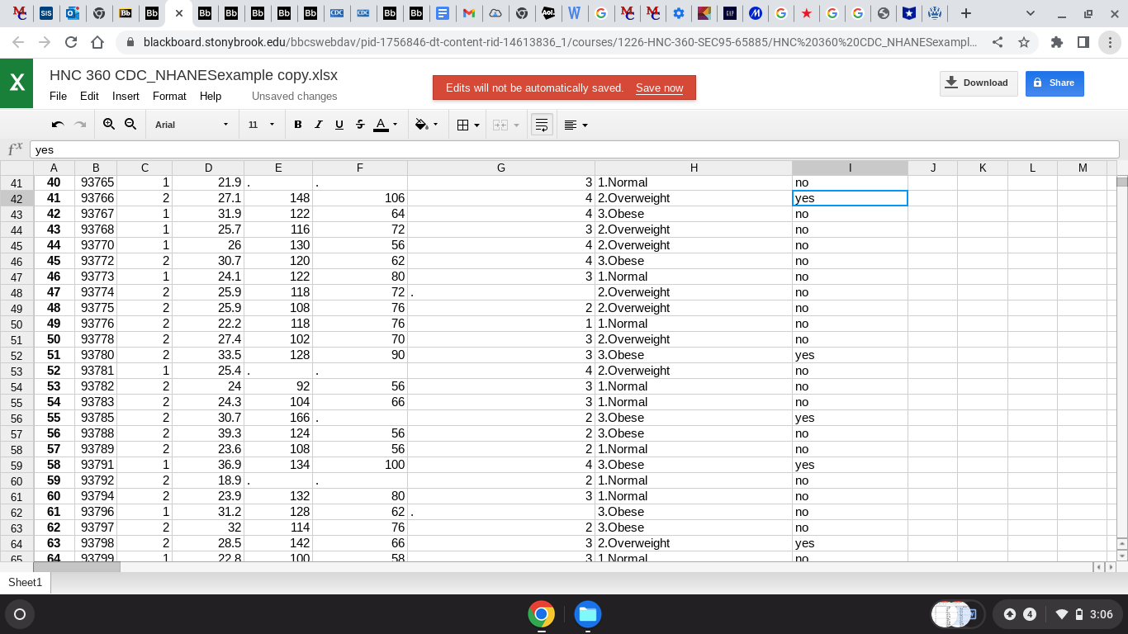Image resolution: width=1128 pixels, height=634 pixels.
Task: Zoom in with magnifier plus icon
Action: pos(109,125)
